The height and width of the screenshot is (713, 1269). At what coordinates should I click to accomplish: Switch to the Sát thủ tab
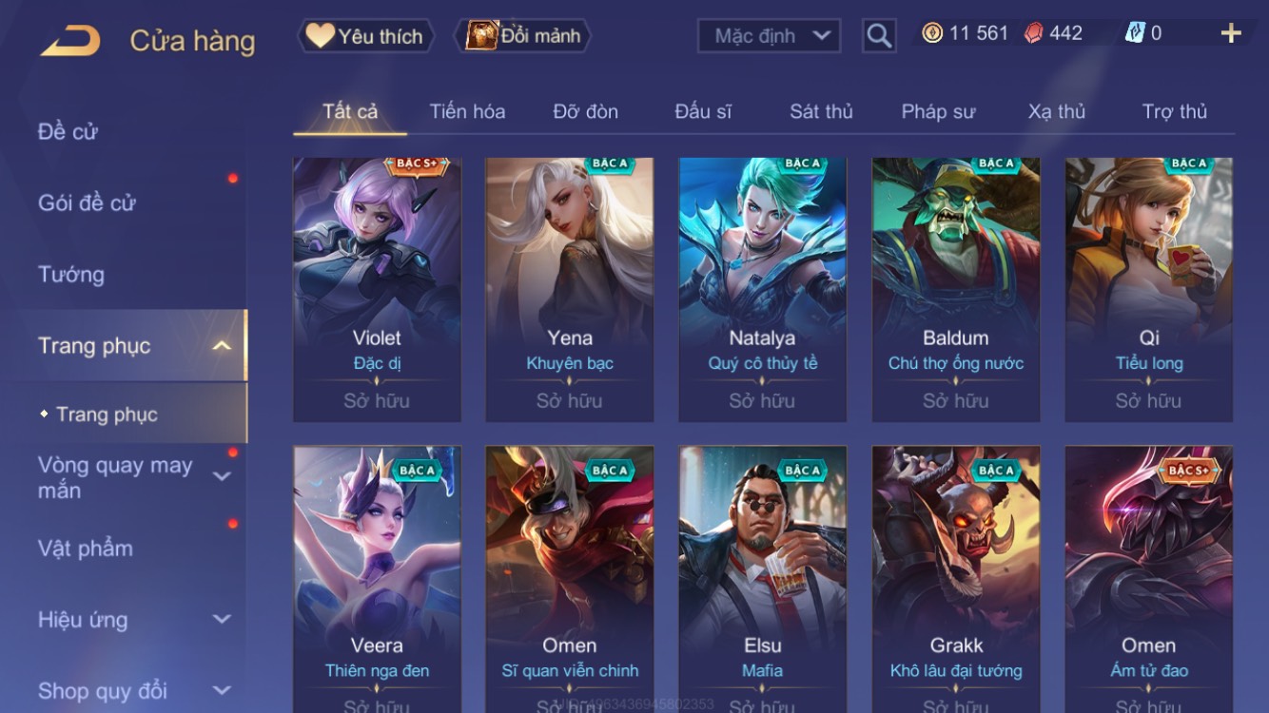tap(821, 111)
